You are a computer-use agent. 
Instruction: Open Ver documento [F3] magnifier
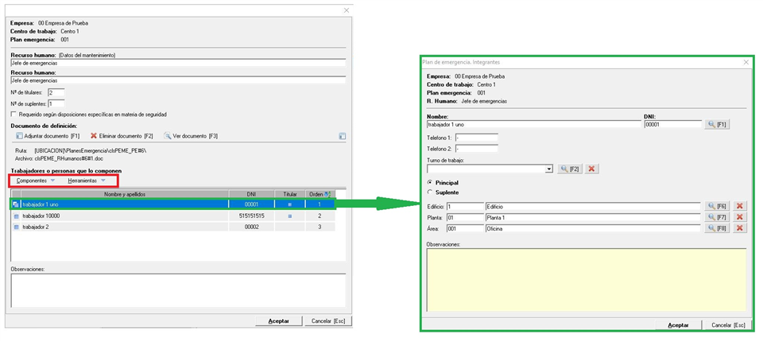(x=168, y=136)
